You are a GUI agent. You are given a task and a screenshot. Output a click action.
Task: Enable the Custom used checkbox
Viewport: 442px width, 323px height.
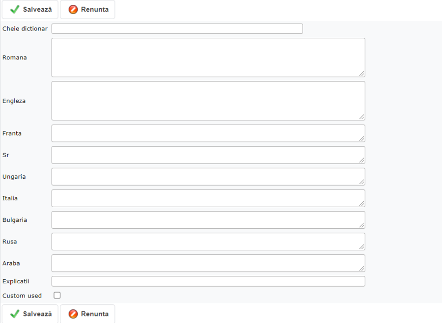[x=57, y=296]
